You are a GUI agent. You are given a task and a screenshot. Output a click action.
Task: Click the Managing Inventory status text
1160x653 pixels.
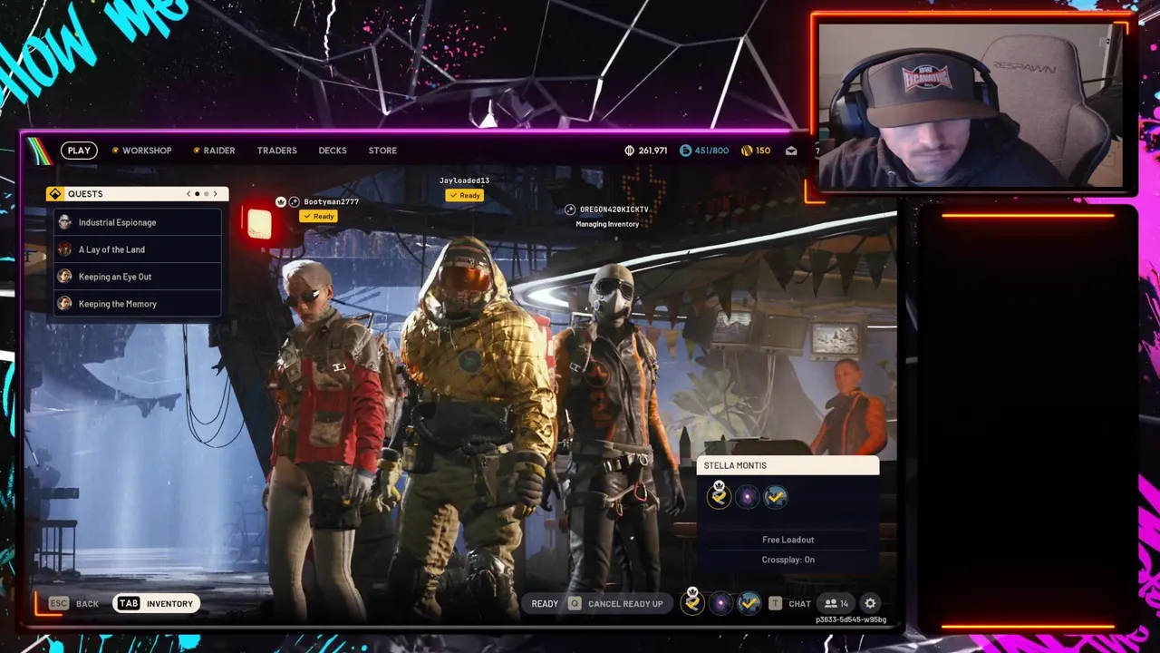point(607,224)
